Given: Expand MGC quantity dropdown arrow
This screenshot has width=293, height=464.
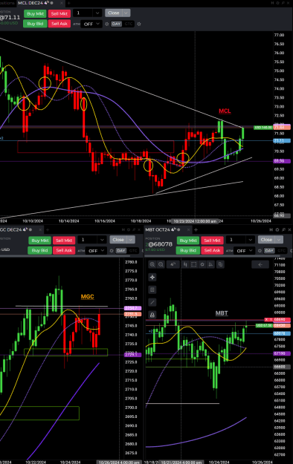Looking at the screenshot, I should coord(102,240).
